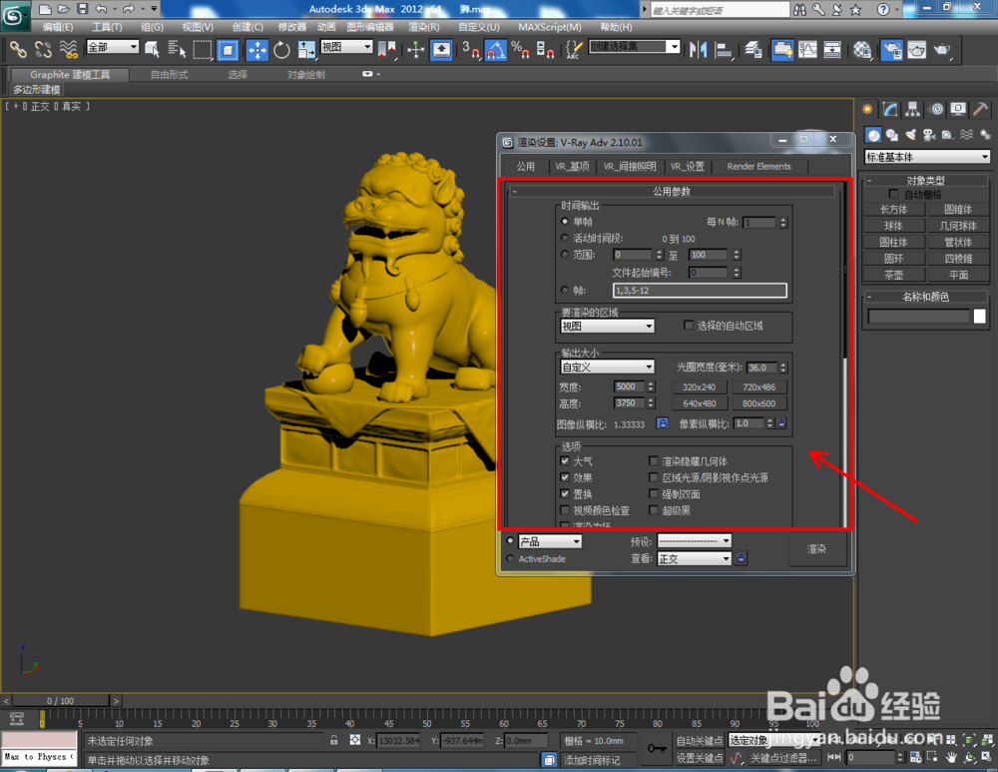Select the ActiveShade radio button
Screen dimensions: 998x772
coord(510,558)
